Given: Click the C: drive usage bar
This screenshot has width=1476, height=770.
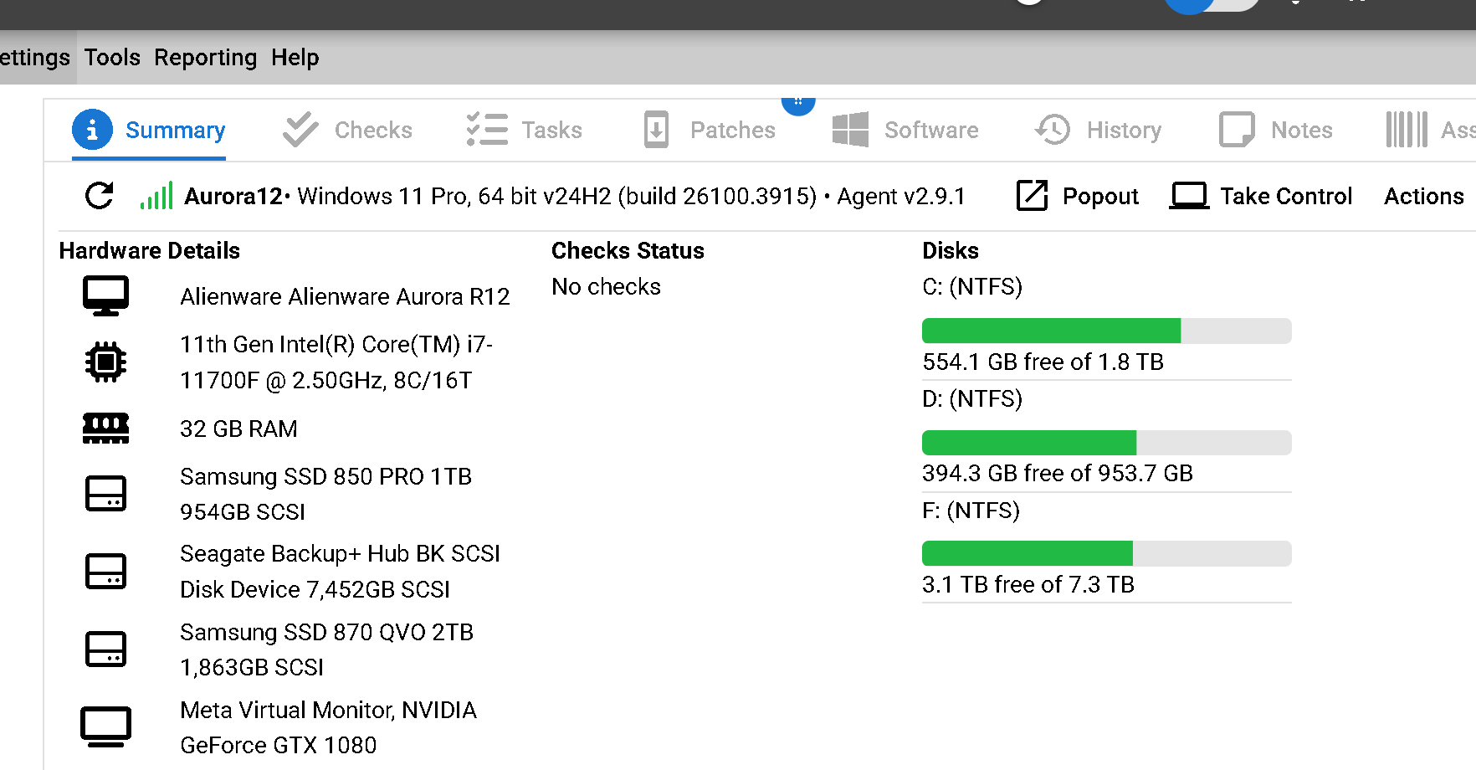Looking at the screenshot, I should [1106, 331].
